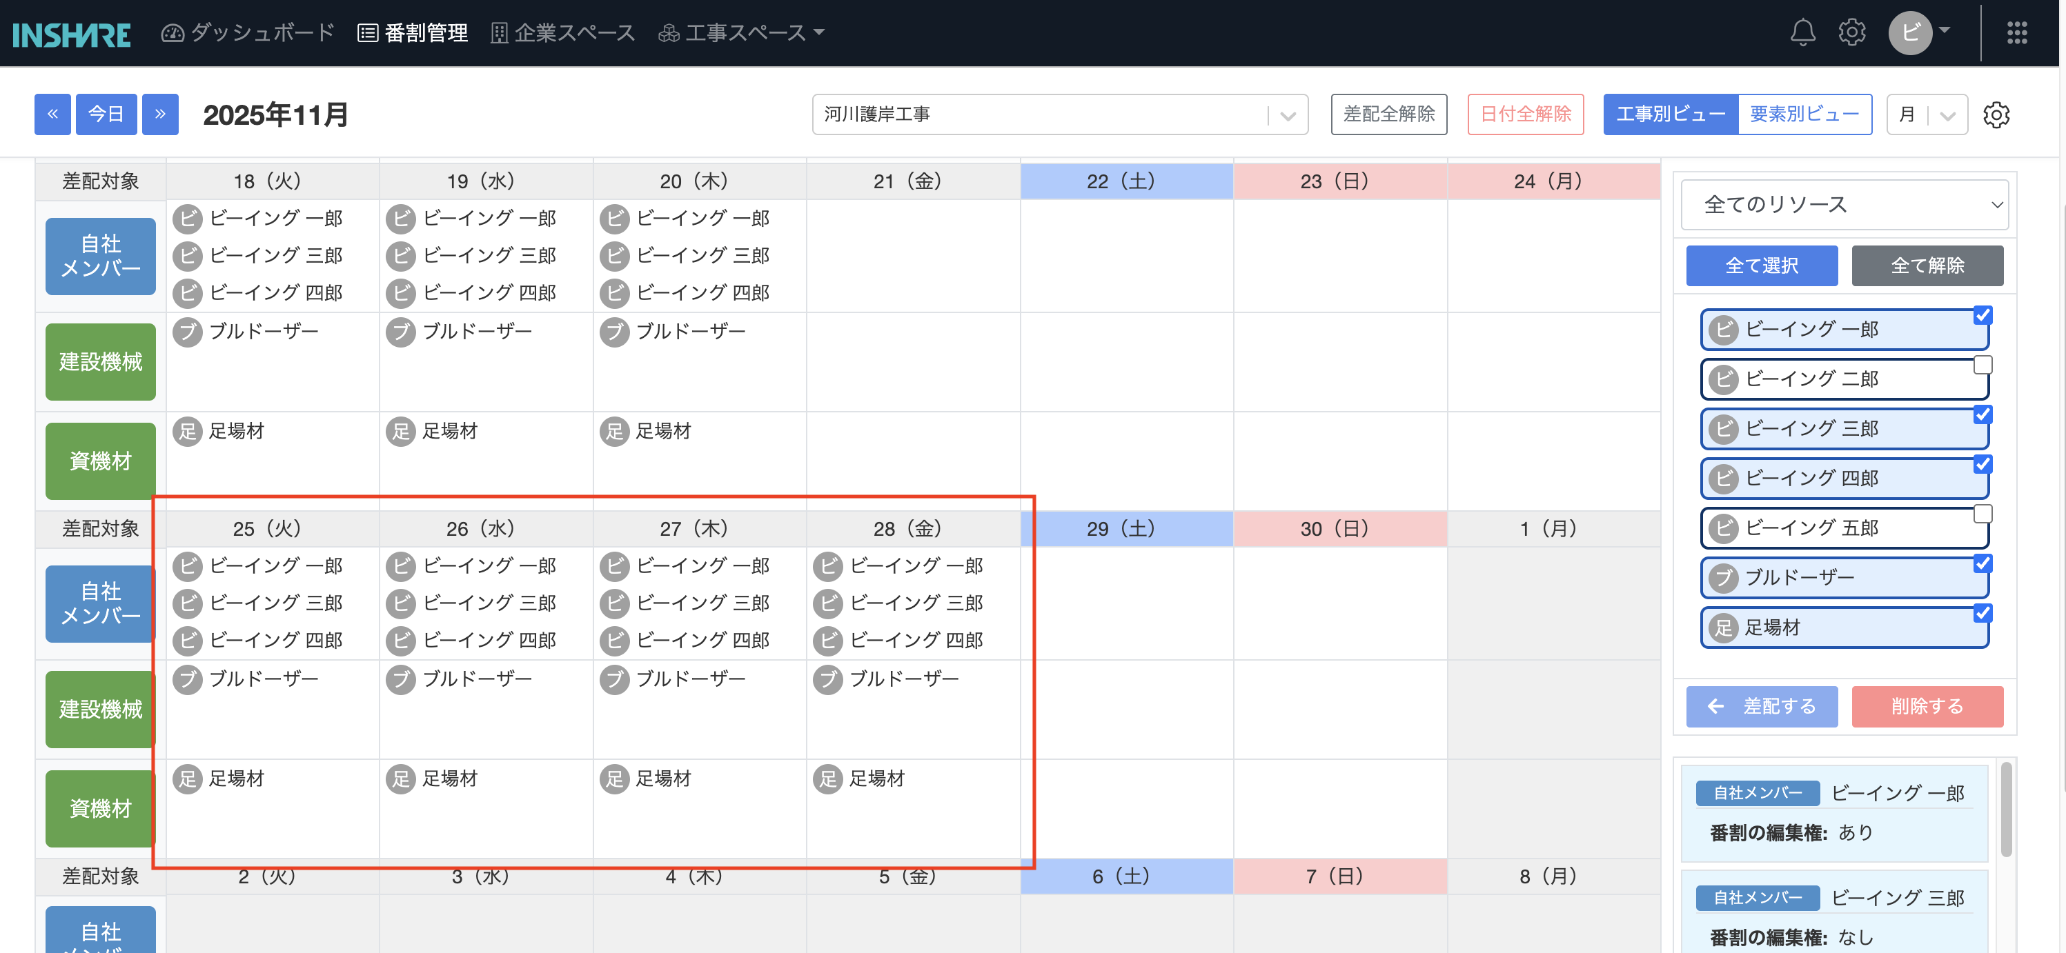Viewport: 2066px width, 953px height.
Task: Check ビーイング 五郎 resource checkbox
Action: pos(1983,514)
